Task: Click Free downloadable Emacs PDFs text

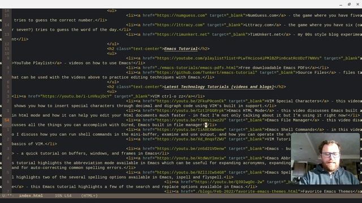Action: click(x=274, y=68)
